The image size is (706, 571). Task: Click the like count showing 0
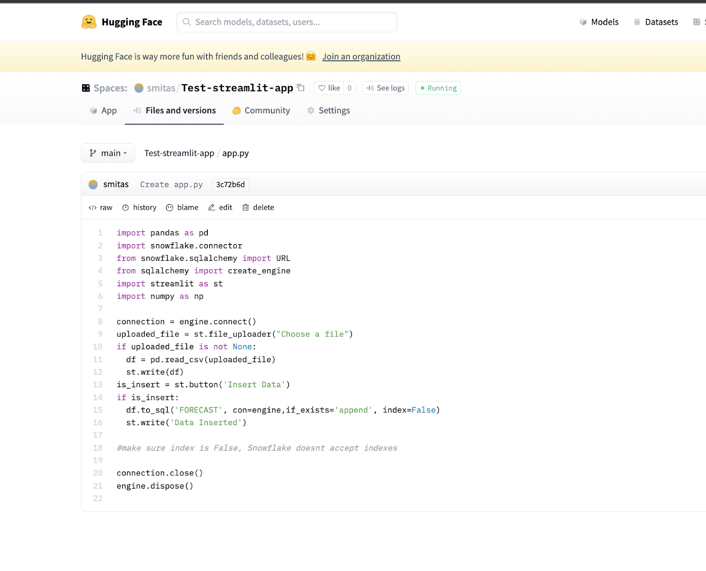(x=349, y=88)
